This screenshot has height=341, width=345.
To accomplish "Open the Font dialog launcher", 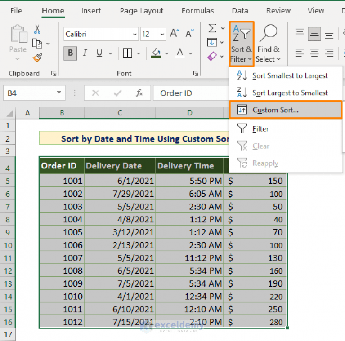I will tap(196, 73).
